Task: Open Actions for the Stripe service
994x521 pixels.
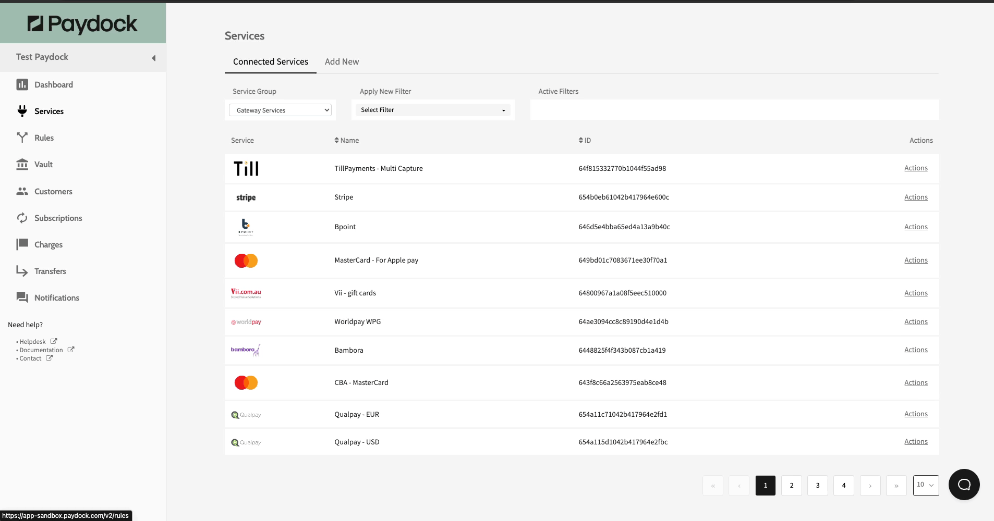Action: click(915, 197)
